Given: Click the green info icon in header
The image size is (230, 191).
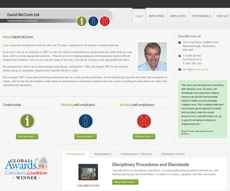Looking at the screenshot, I should pyautogui.click(x=81, y=21).
